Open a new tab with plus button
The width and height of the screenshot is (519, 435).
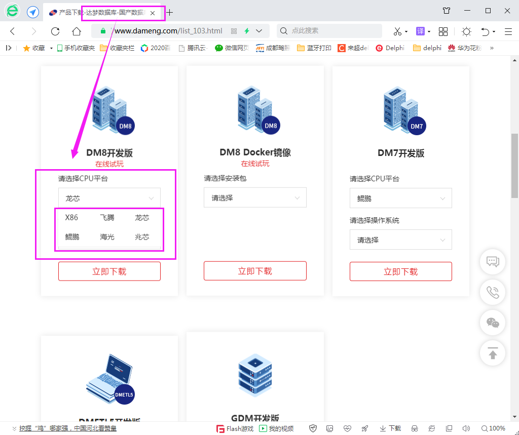click(x=169, y=13)
